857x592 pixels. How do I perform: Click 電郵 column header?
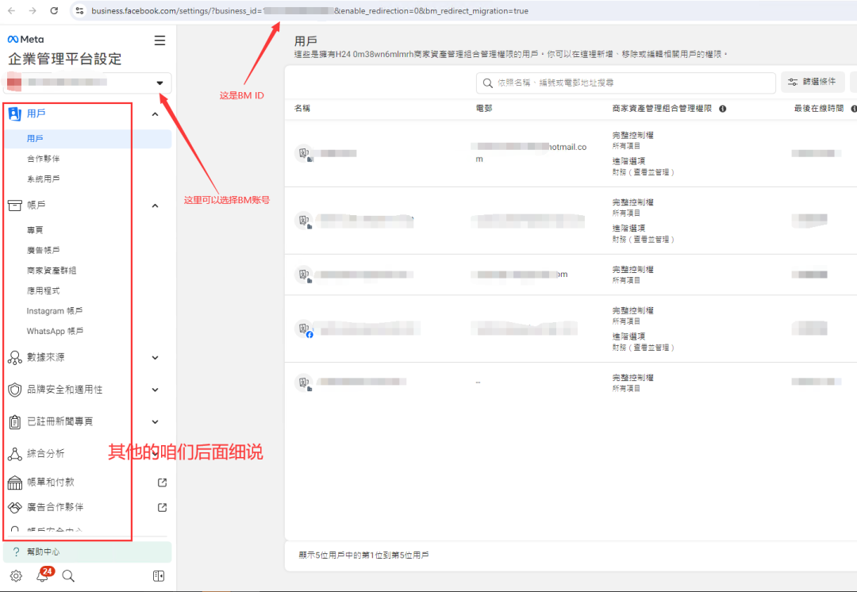[x=484, y=109]
